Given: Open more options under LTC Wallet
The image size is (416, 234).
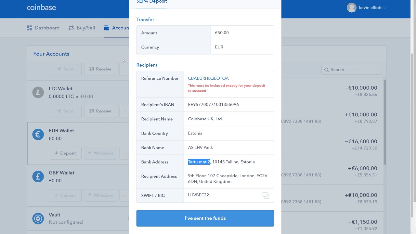Looking at the screenshot, I should tap(124, 111).
